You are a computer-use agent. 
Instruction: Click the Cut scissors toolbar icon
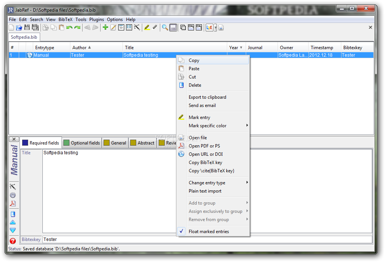(46, 27)
